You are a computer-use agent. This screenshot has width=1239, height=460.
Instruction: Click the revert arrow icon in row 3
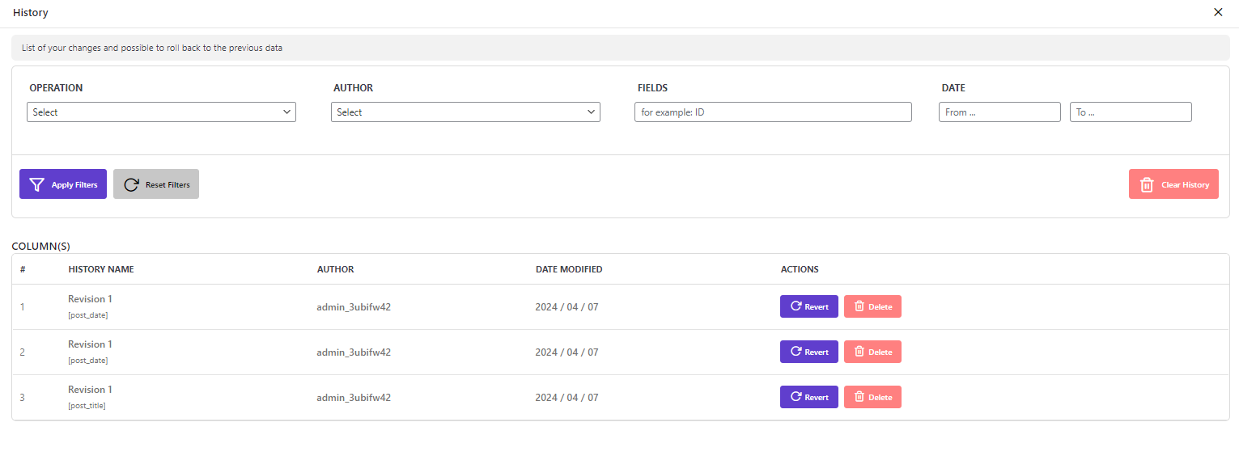click(x=796, y=397)
